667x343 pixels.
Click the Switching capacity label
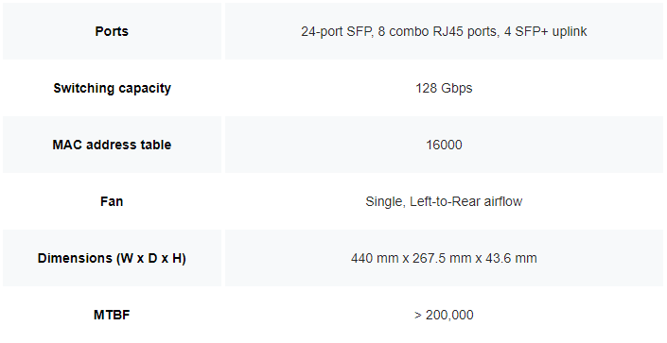[112, 88]
